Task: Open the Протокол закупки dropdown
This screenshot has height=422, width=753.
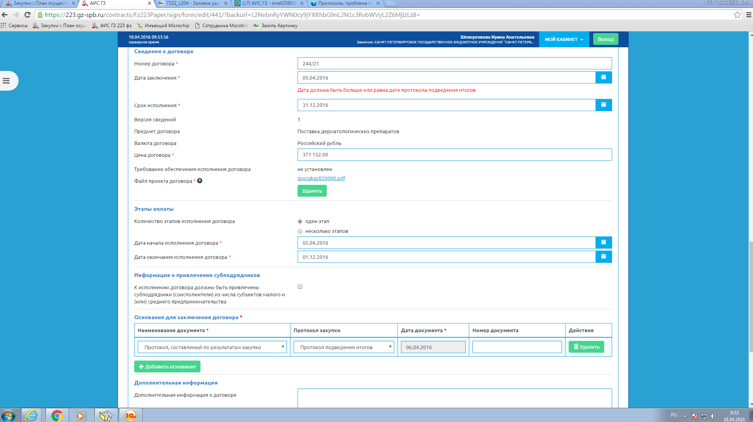Action: point(344,347)
